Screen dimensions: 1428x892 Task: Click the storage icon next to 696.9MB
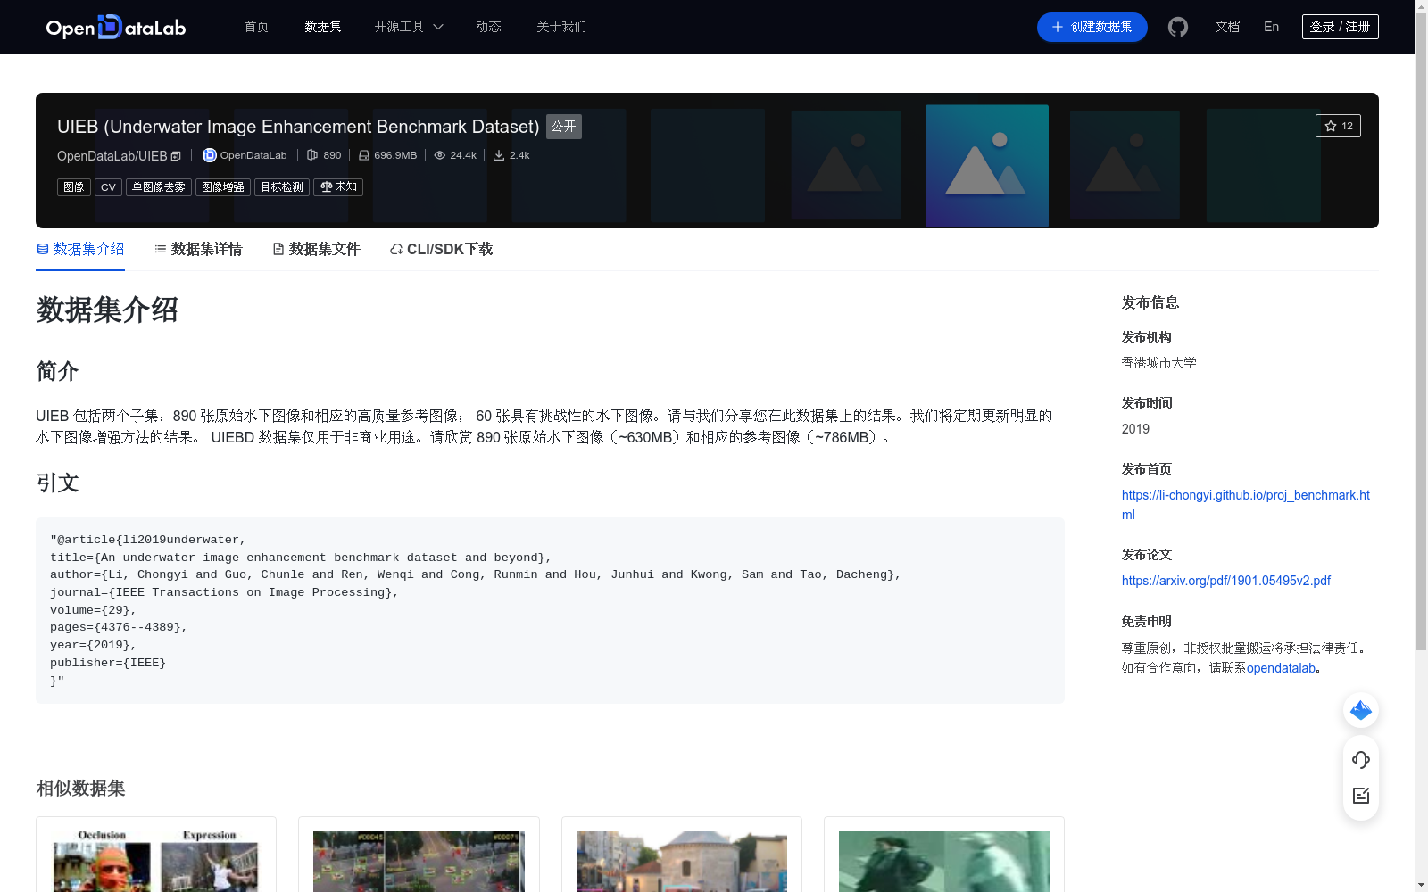point(363,154)
